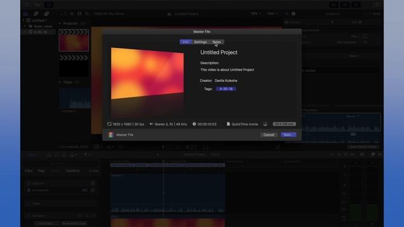Select the black project thumbnail in the browser
404x227 pixels.
tap(74, 66)
